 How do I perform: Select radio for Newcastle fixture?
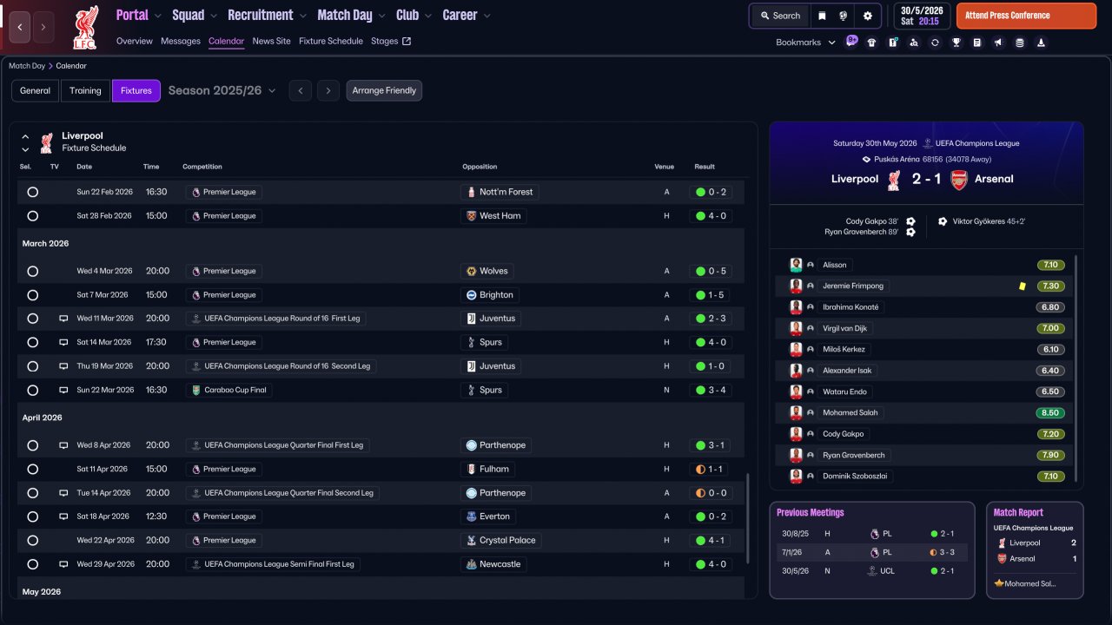point(33,564)
